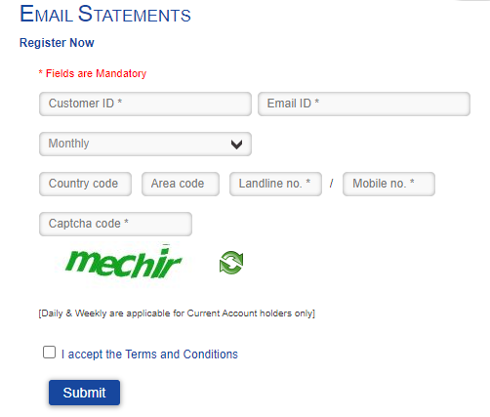
Task: Click the slash between Landline and Mobile
Action: (331, 184)
